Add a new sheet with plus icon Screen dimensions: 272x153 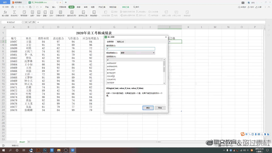click(x=29, y=142)
